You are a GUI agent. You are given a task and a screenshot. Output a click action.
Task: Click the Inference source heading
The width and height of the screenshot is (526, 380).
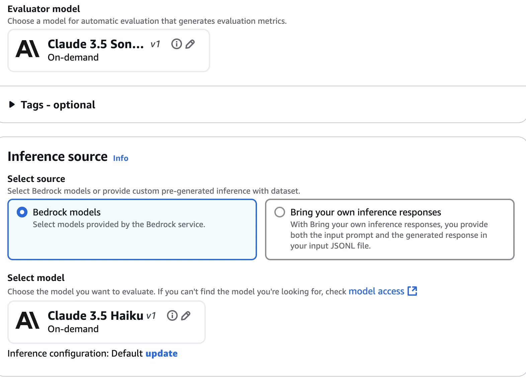pyautogui.click(x=58, y=156)
